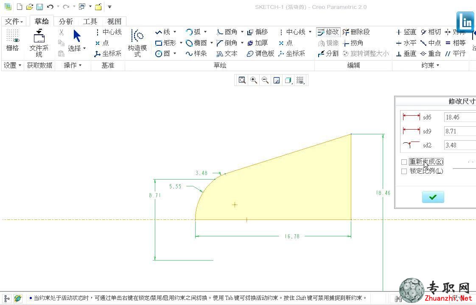Select the 圆角 fillet tool
The width and height of the screenshot is (476, 305).
click(227, 32)
